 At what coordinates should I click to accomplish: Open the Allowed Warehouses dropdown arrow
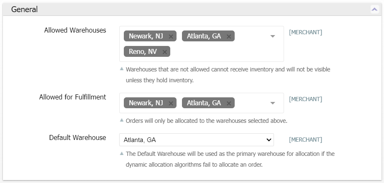click(273, 36)
